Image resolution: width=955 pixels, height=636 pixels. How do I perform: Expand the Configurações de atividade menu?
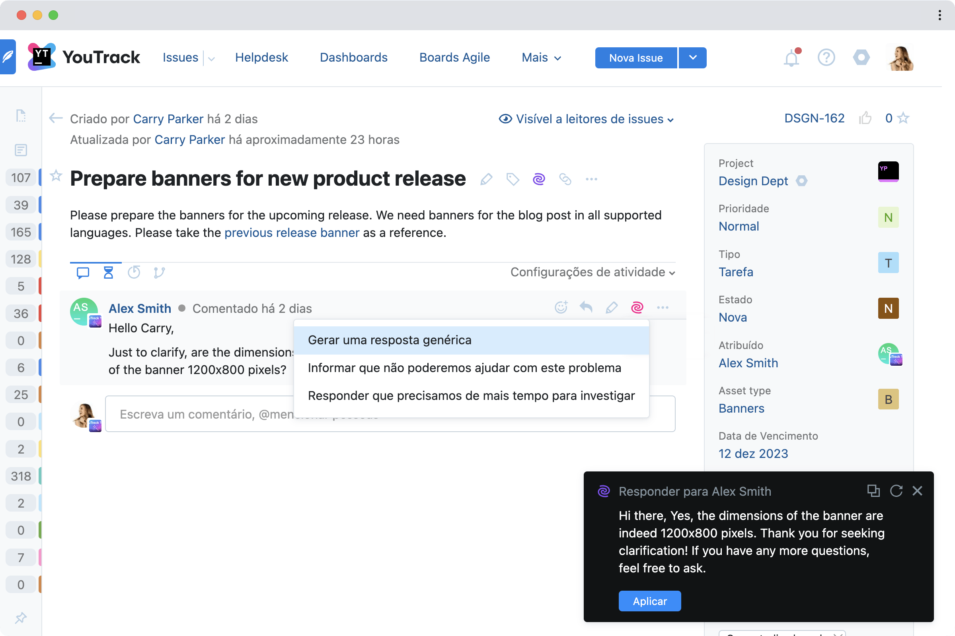point(592,272)
